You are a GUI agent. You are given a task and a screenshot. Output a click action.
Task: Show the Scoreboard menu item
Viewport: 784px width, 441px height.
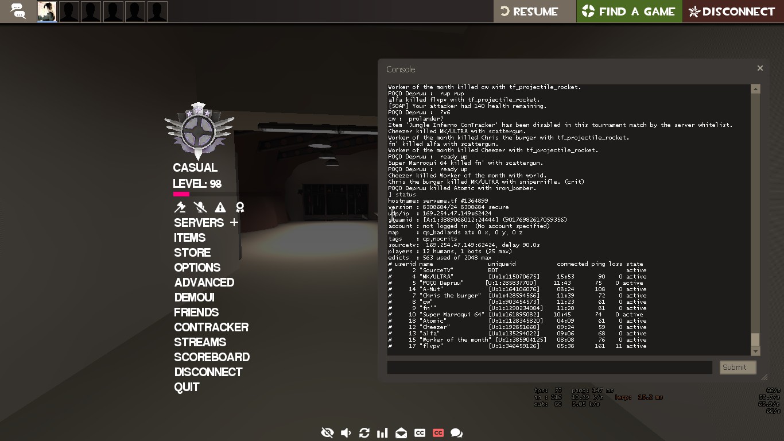(x=212, y=357)
